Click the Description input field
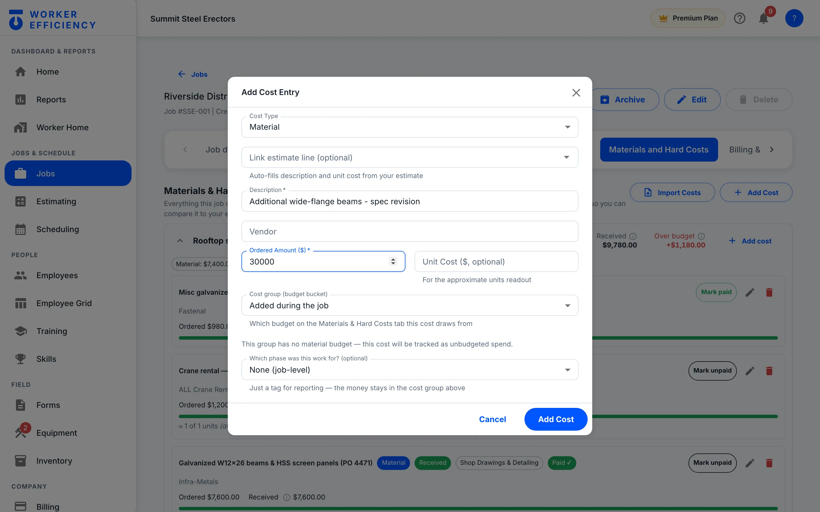The height and width of the screenshot is (512, 820). (x=410, y=201)
